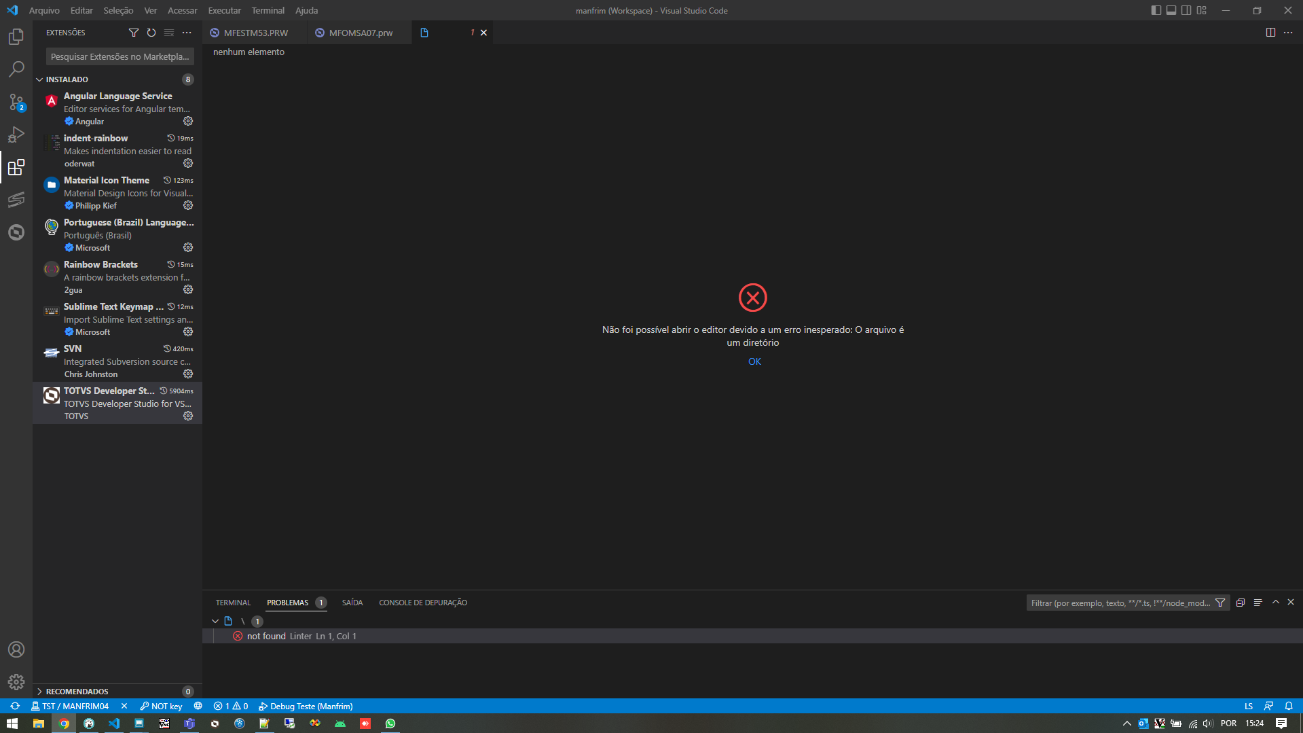Image resolution: width=1303 pixels, height=733 pixels.
Task: Type in the Filtrar problems input field
Action: [x=1120, y=603]
